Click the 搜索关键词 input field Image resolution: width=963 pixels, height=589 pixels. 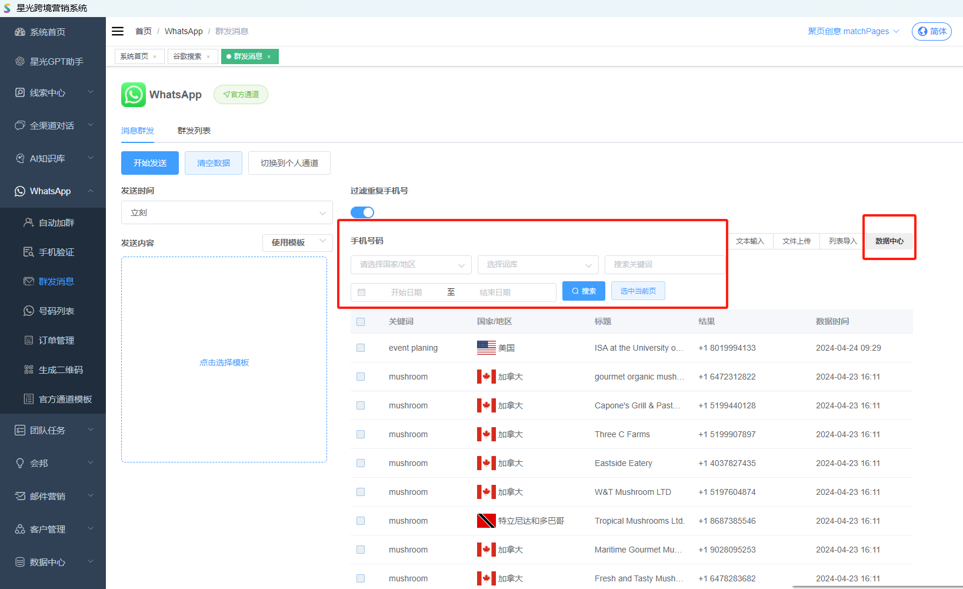(665, 265)
